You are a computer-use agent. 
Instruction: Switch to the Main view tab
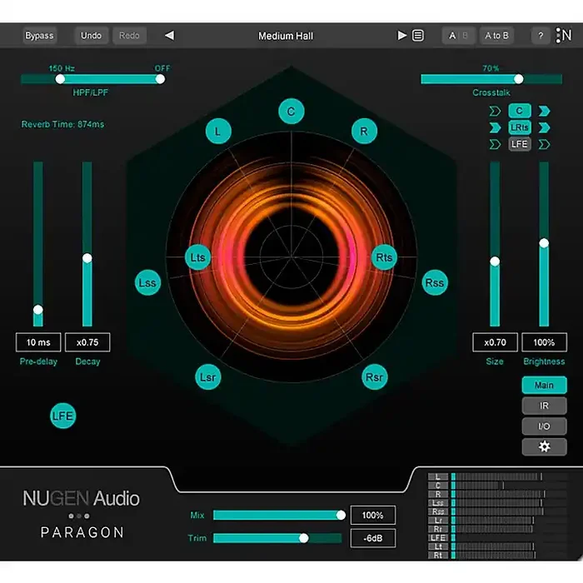pos(545,385)
